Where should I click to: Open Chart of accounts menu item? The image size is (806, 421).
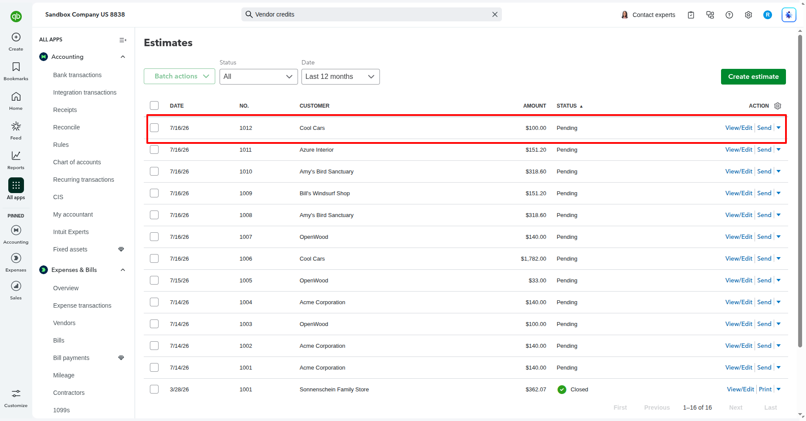[x=77, y=162]
